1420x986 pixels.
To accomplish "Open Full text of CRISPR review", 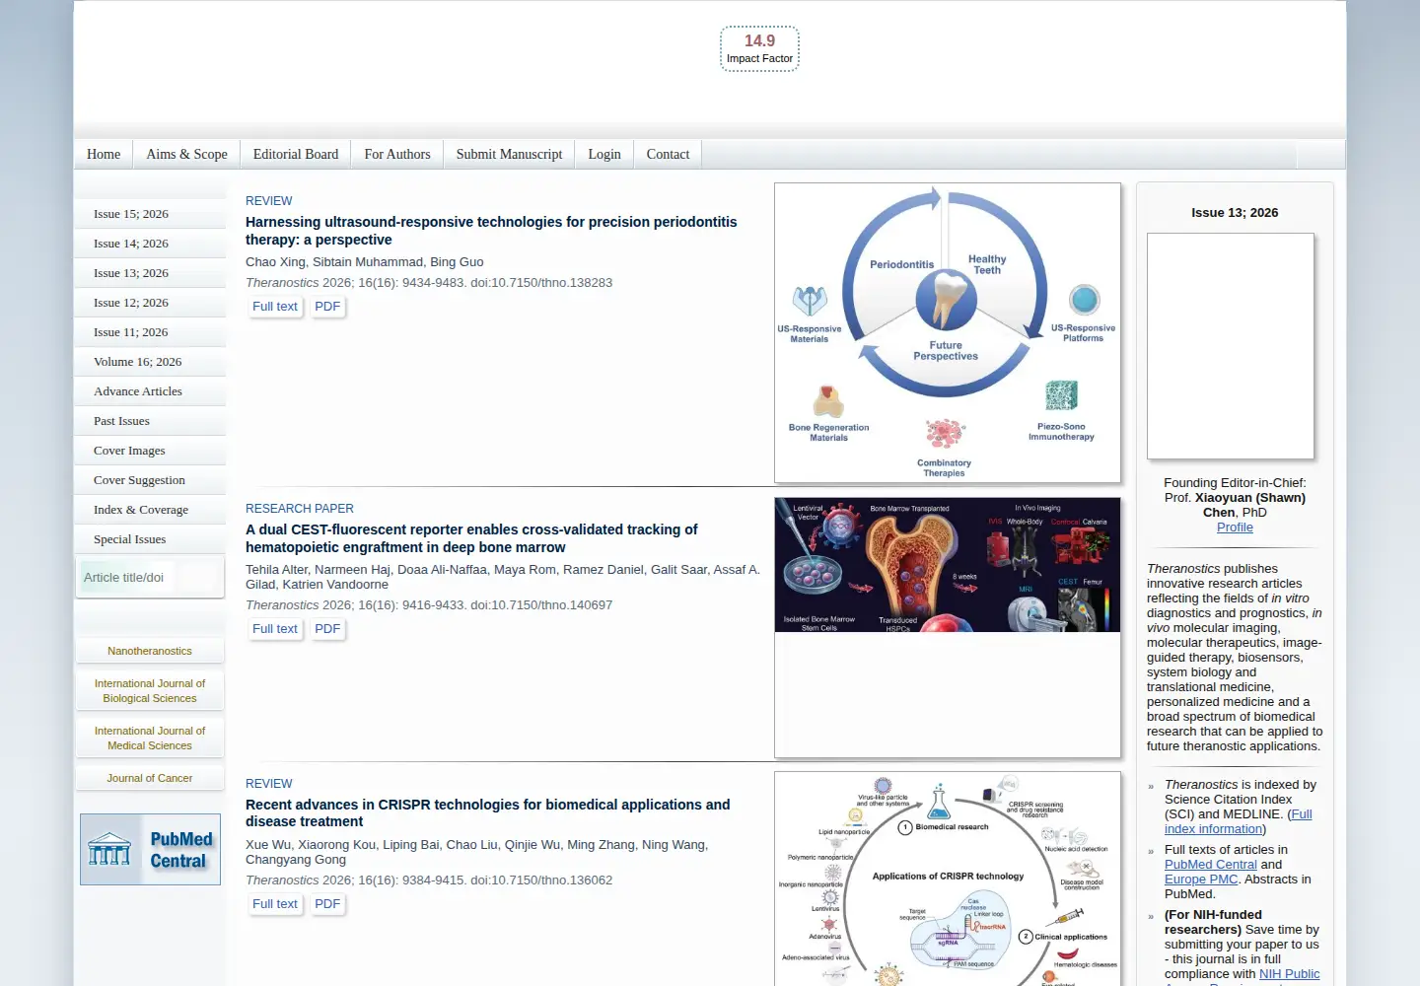I will [x=275, y=904].
